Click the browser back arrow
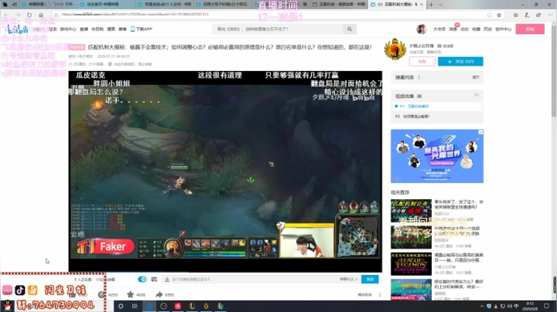Viewport: 557px width, 312px height. [6, 15]
